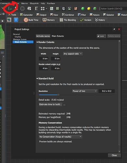Screen dimensions: 127x163
Task: Open the Power of two dropdown
Action: (85, 91)
